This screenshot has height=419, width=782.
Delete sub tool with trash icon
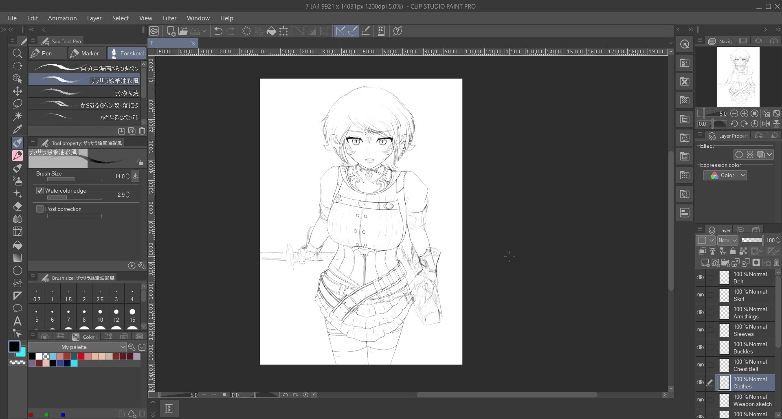click(142, 131)
